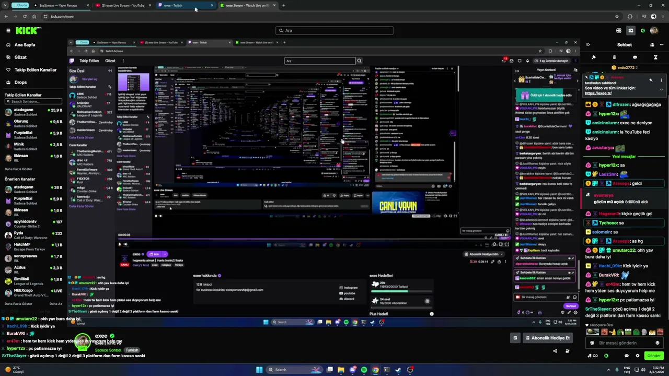Image resolution: width=669 pixels, height=376 pixels.
Task: Switch to the YouTube tab in the outermost tab strip
Action: click(123, 5)
